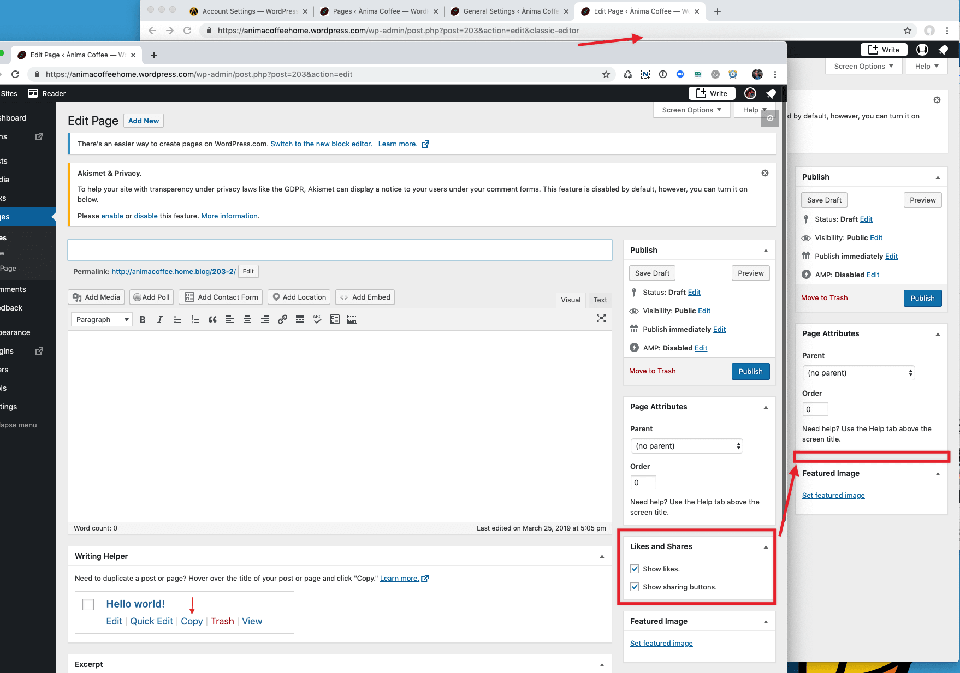The height and width of the screenshot is (673, 960).
Task: Open Parent dropdown in background window
Action: pos(858,373)
